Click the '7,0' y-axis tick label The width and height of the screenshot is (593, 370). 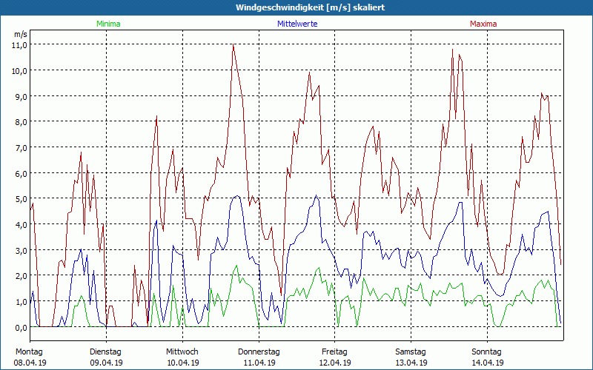[20, 147]
